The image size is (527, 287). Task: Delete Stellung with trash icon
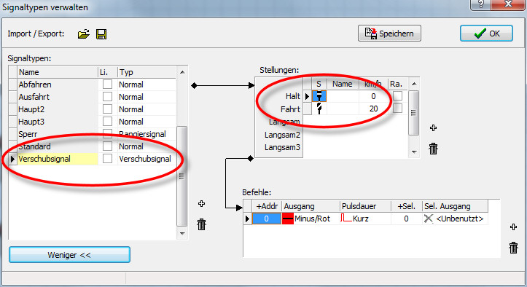[x=433, y=148]
